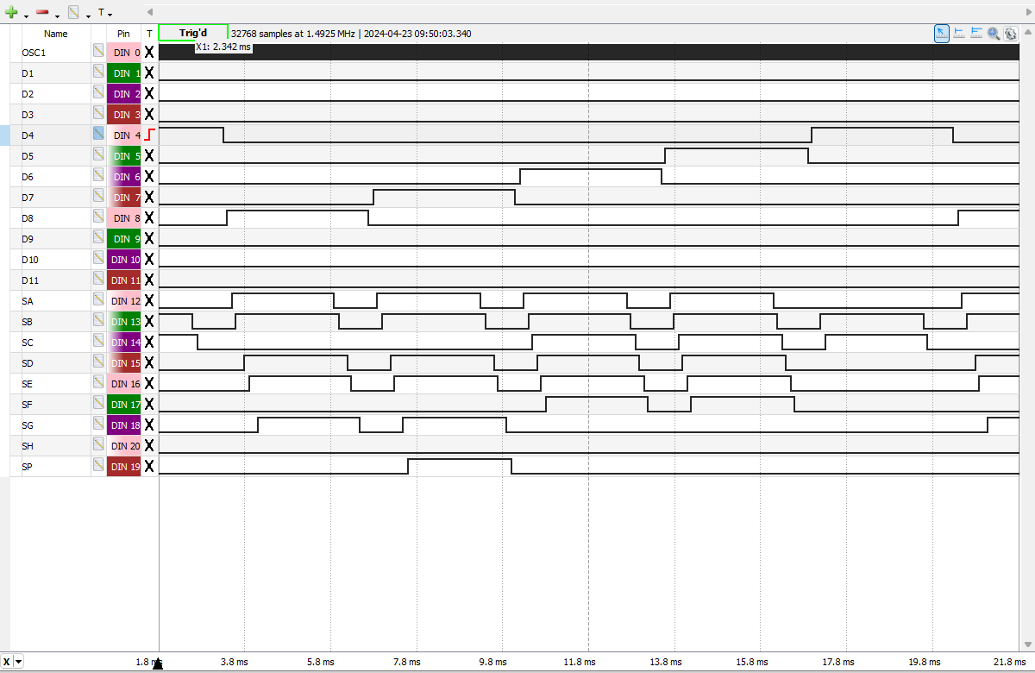Click the DIN 0 pin color cell
Image resolution: width=1035 pixels, height=673 pixels.
(x=124, y=52)
